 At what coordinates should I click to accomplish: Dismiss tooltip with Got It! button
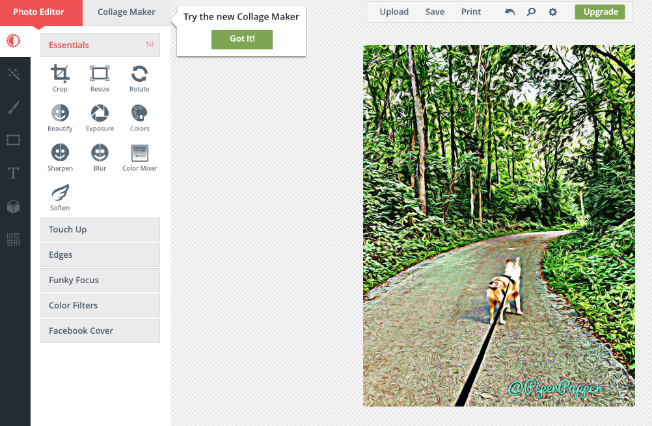(x=242, y=39)
